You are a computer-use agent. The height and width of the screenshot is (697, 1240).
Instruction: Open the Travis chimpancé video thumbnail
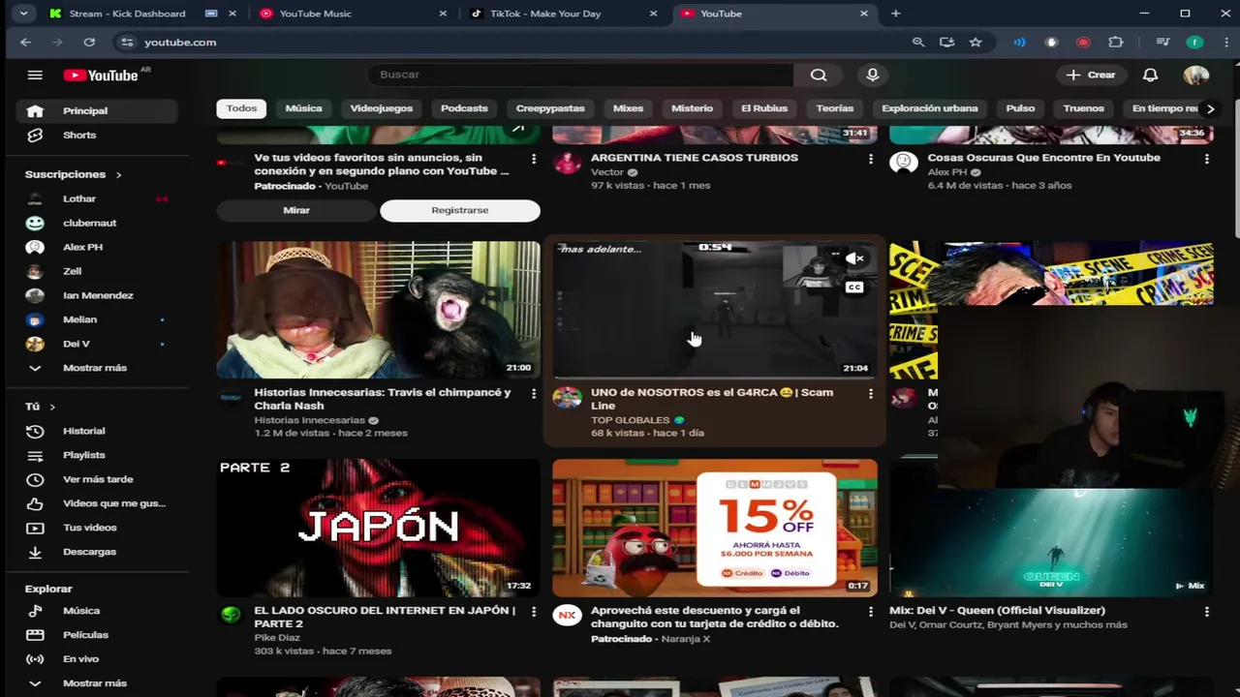(378, 309)
